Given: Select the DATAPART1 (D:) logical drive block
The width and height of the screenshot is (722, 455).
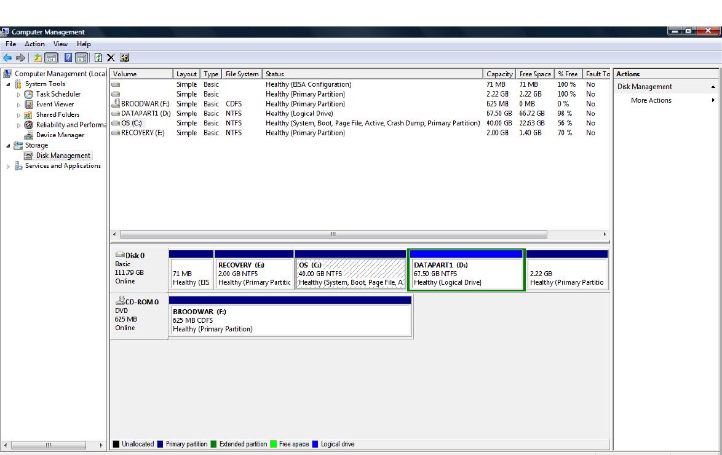Looking at the screenshot, I should pos(466,270).
